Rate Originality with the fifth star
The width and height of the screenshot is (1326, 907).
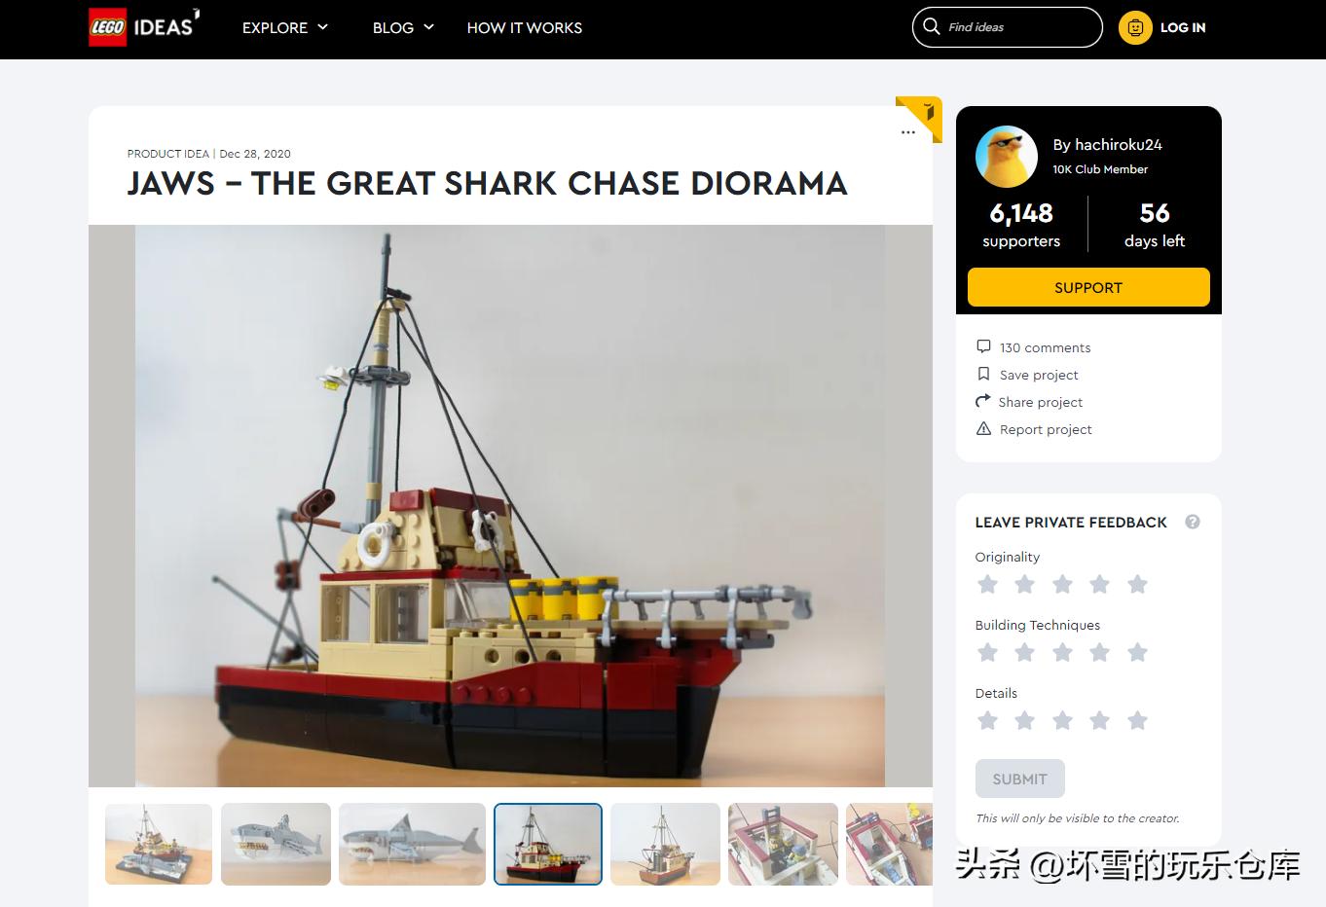click(1137, 584)
